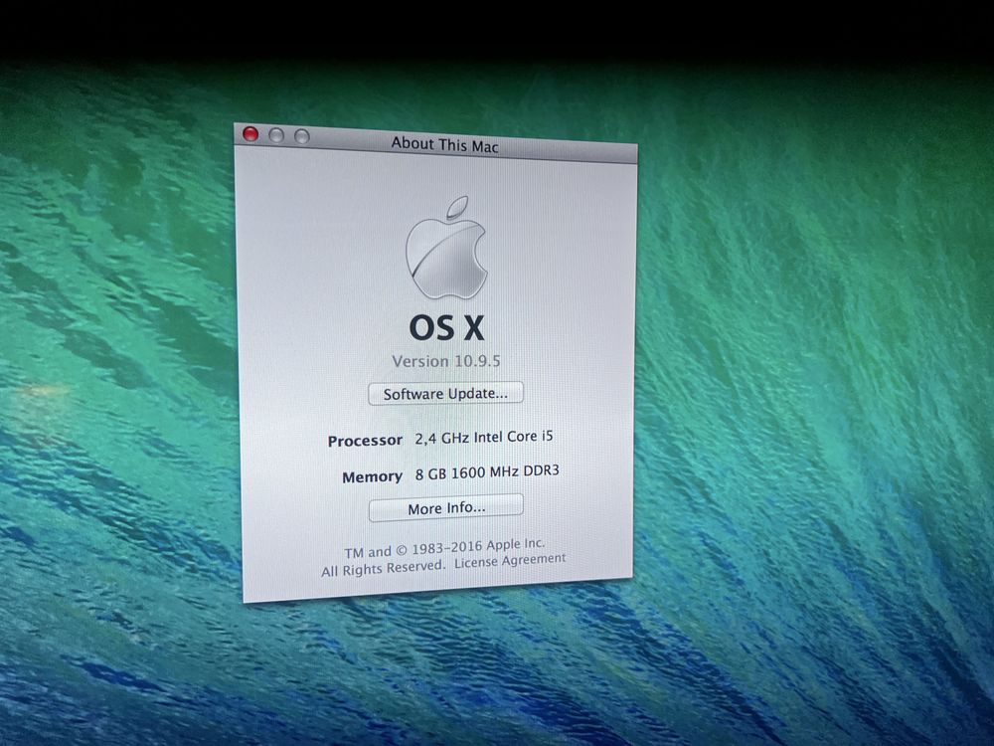Select the About This Mac title
Image resolution: width=994 pixels, height=746 pixels.
pyautogui.click(x=445, y=145)
